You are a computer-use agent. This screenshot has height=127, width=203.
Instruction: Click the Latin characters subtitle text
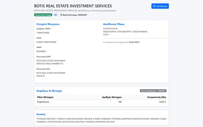(75, 10)
